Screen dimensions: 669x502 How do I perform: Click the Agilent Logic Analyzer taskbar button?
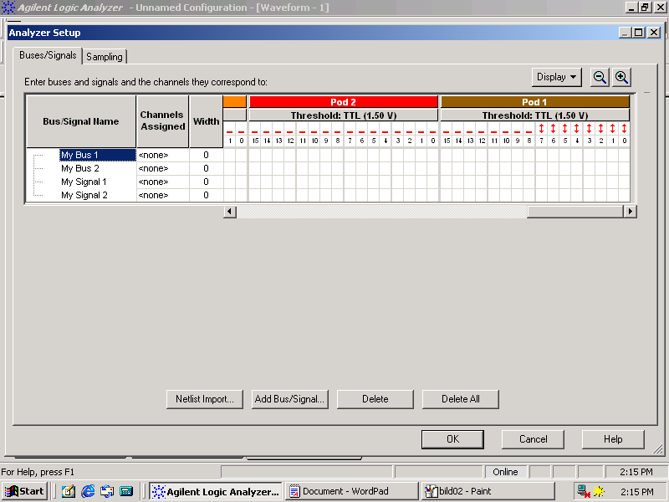[216, 491]
